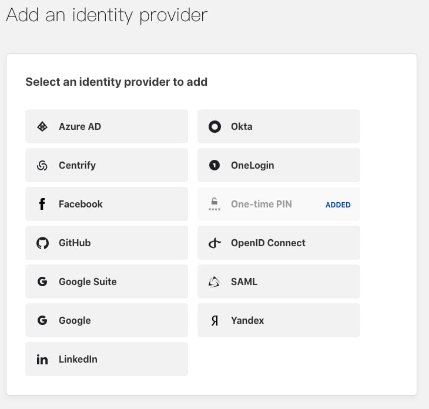Click the OneLogin circle icon

[214, 165]
